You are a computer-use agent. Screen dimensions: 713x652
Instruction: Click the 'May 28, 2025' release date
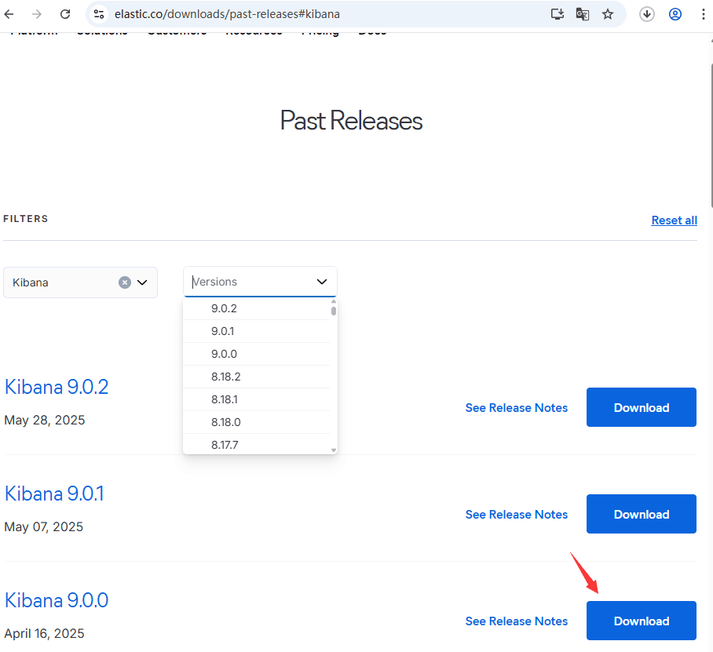coord(45,421)
